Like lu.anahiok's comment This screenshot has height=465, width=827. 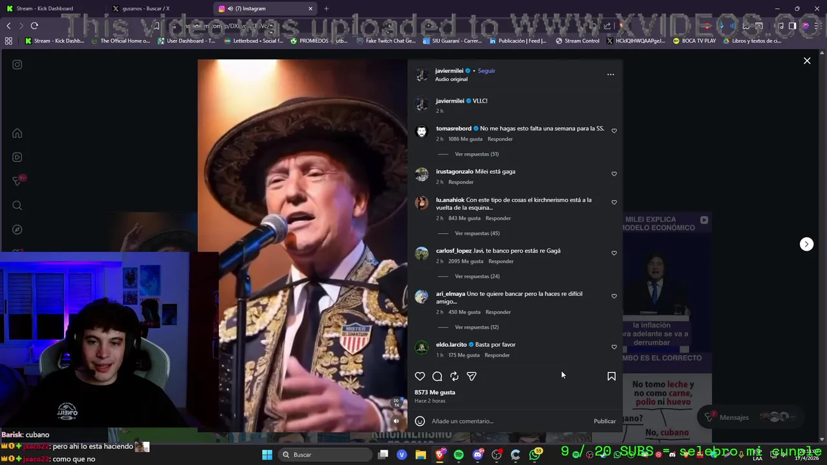click(614, 202)
